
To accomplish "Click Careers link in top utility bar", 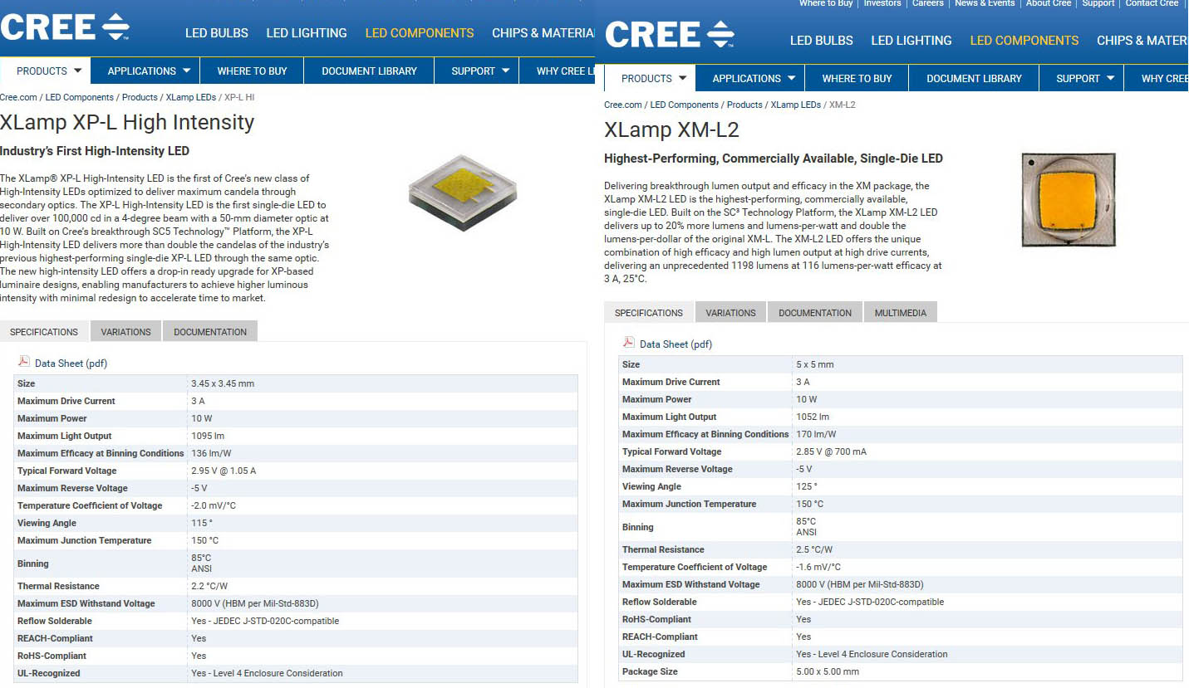I will pos(928,3).
